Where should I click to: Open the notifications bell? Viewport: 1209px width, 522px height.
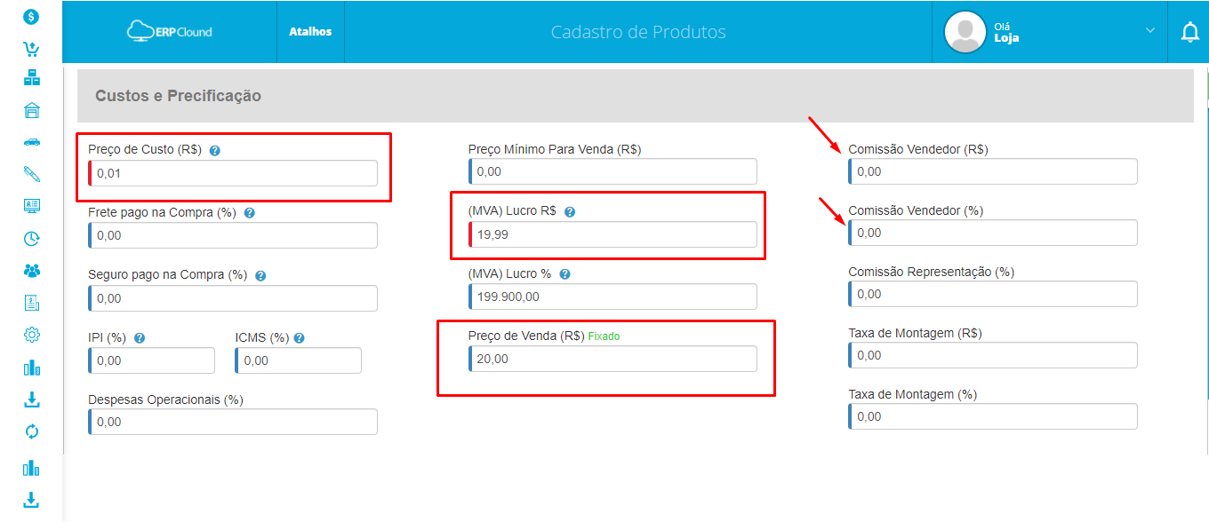click(x=1190, y=32)
